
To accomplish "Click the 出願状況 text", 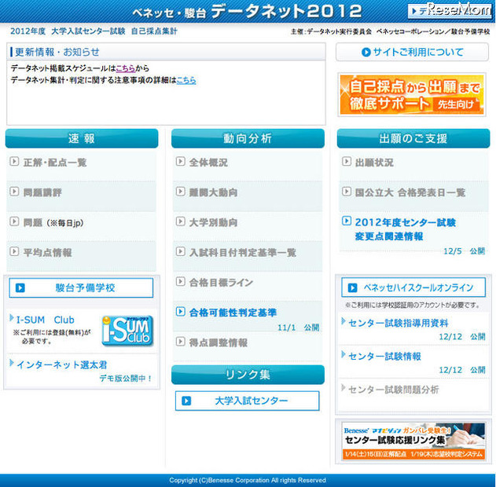I will click(374, 163).
